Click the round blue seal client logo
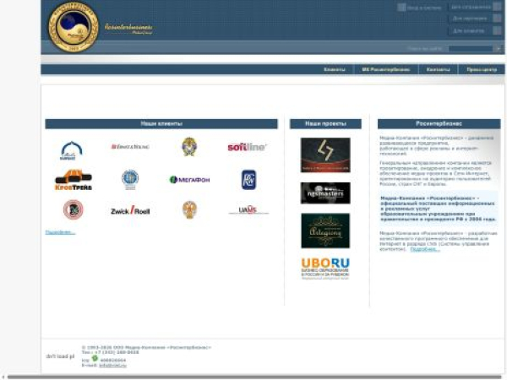This screenshot has height=380, width=507. [x=130, y=179]
